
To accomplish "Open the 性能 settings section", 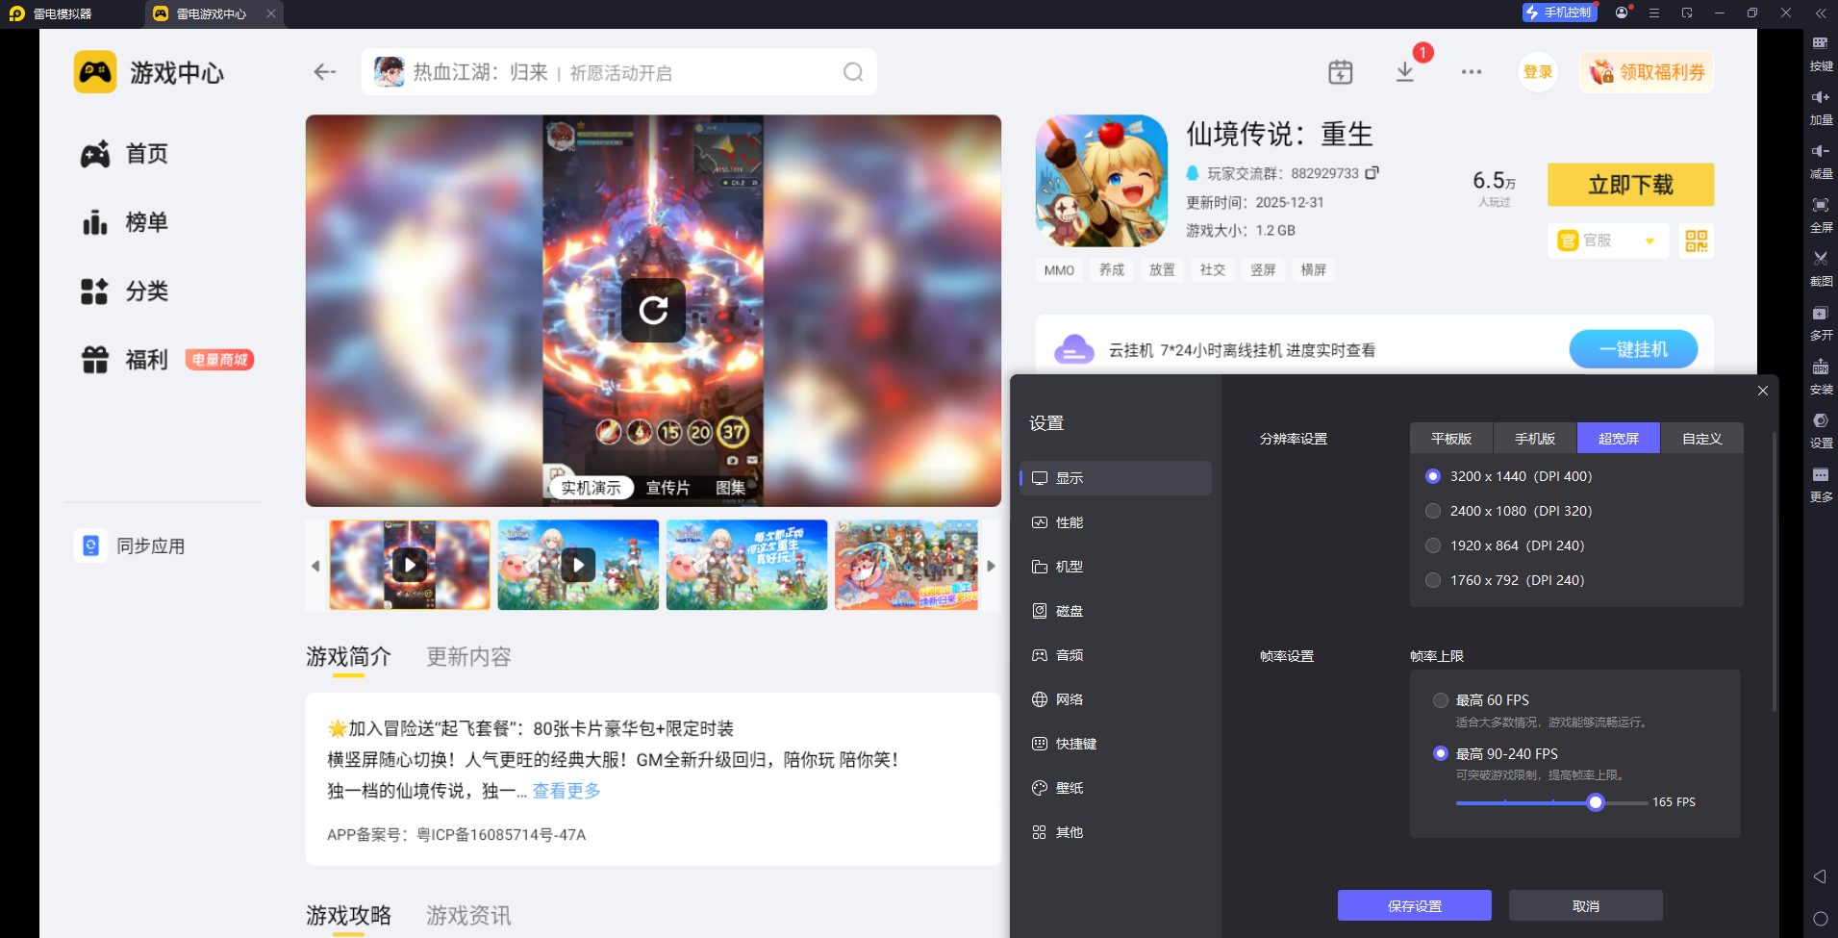I will point(1116,522).
